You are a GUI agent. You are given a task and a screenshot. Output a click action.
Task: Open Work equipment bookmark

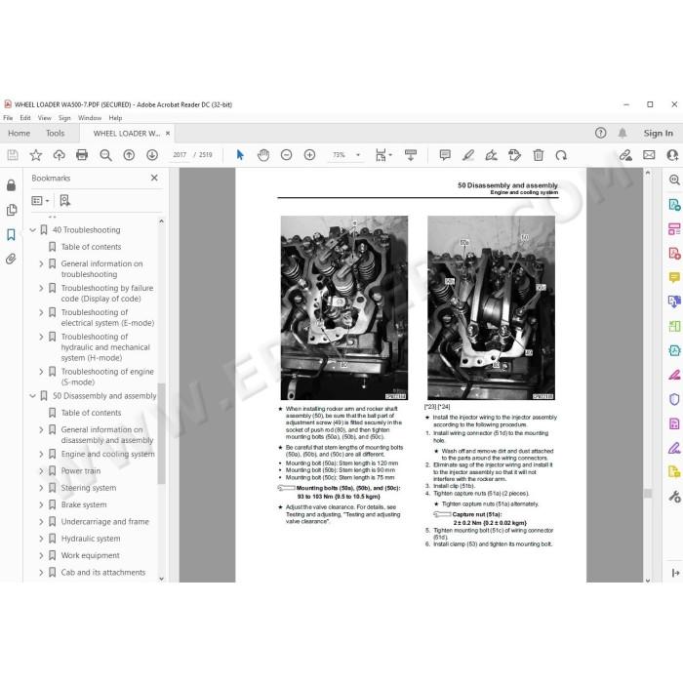(90, 555)
